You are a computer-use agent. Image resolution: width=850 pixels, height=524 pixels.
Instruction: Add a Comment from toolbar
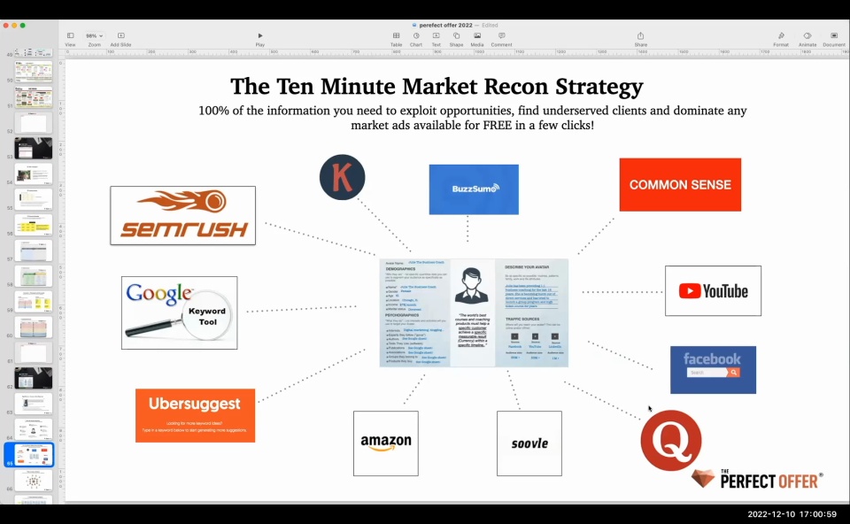501,39
